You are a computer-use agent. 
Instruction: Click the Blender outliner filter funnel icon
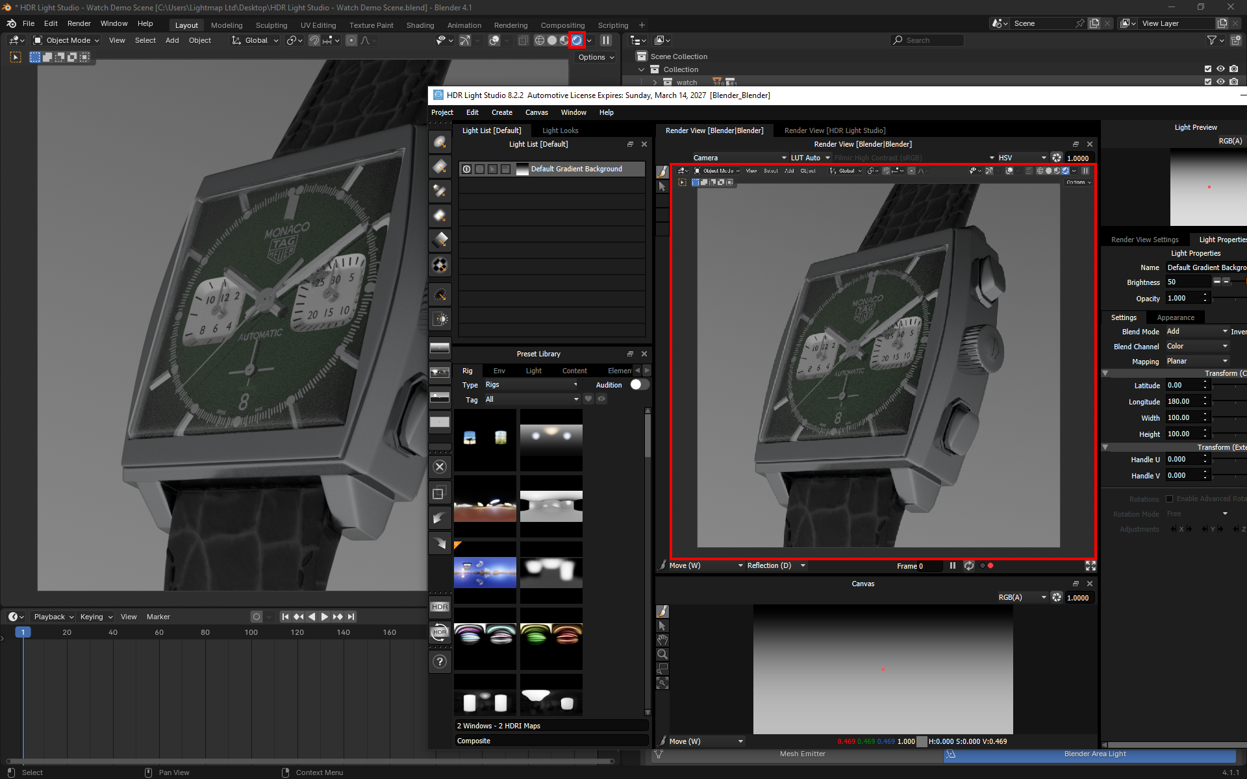tap(1212, 40)
